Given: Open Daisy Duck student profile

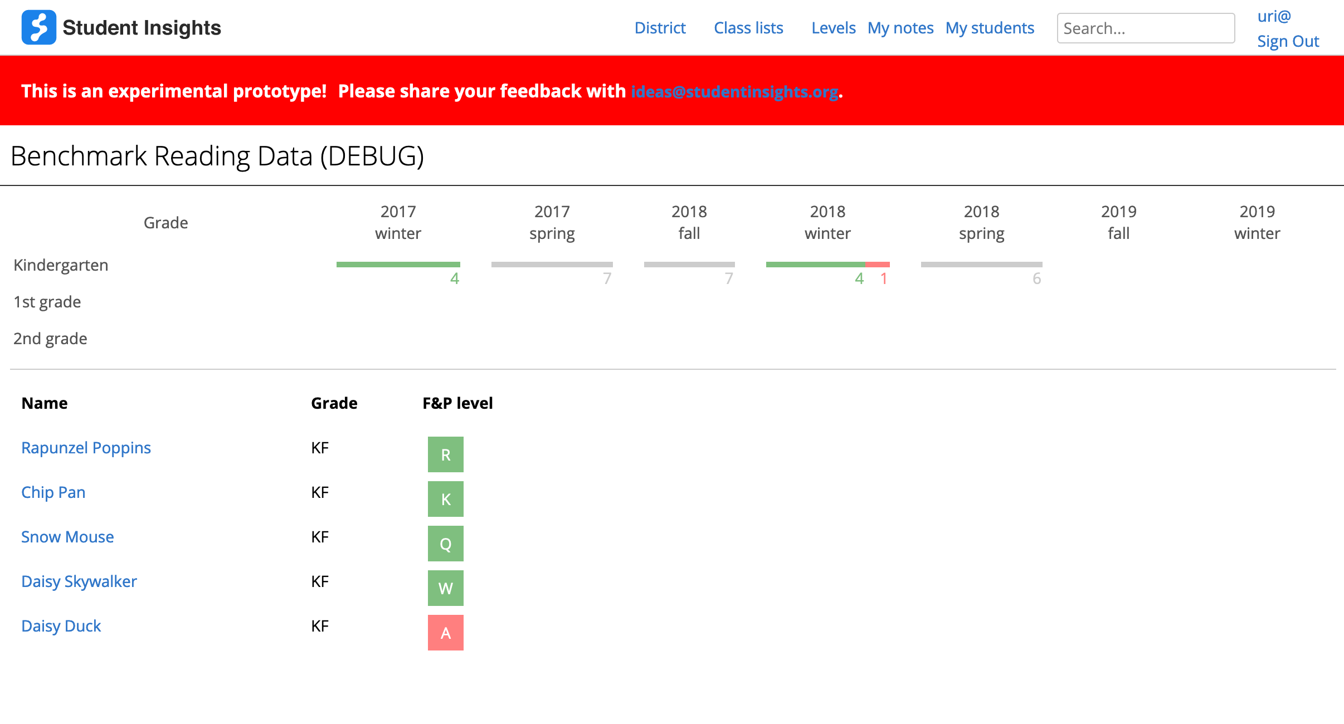Looking at the screenshot, I should coord(61,626).
